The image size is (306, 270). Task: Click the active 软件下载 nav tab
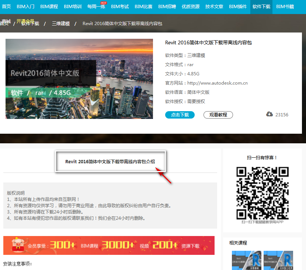(x=261, y=7)
